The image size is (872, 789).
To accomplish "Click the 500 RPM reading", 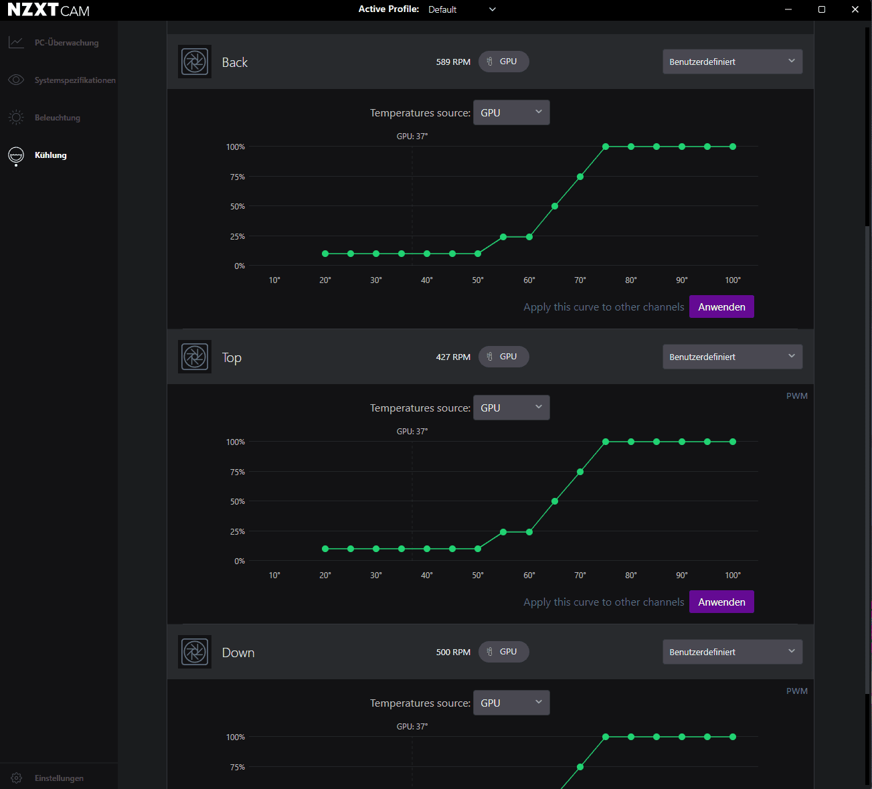I will [x=453, y=652].
